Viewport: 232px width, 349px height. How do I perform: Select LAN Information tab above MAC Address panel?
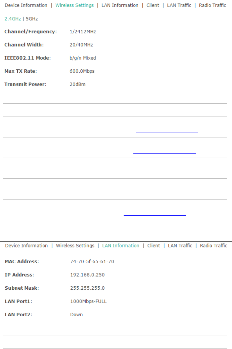pyautogui.click(x=121, y=246)
